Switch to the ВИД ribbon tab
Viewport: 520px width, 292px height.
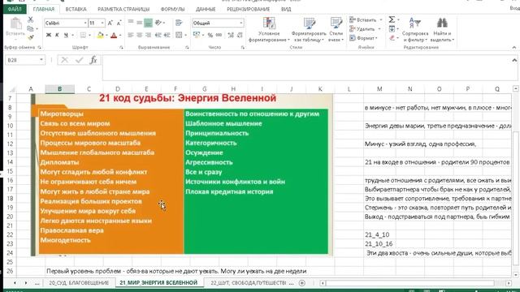286,9
